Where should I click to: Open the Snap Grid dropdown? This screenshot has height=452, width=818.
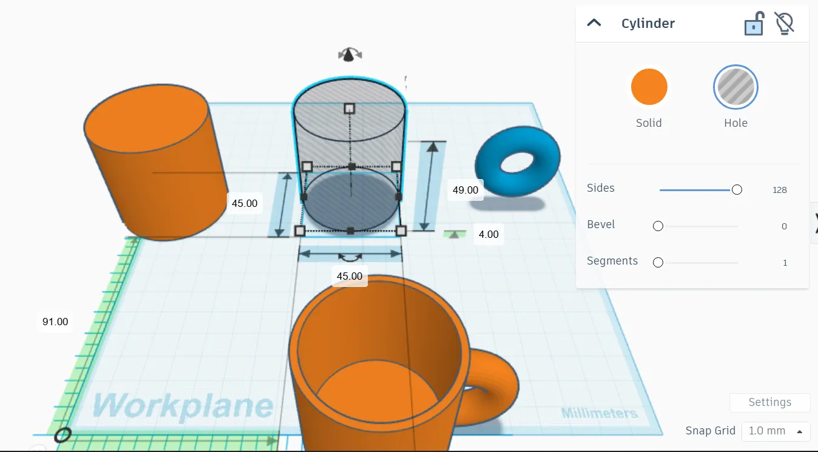(x=776, y=431)
